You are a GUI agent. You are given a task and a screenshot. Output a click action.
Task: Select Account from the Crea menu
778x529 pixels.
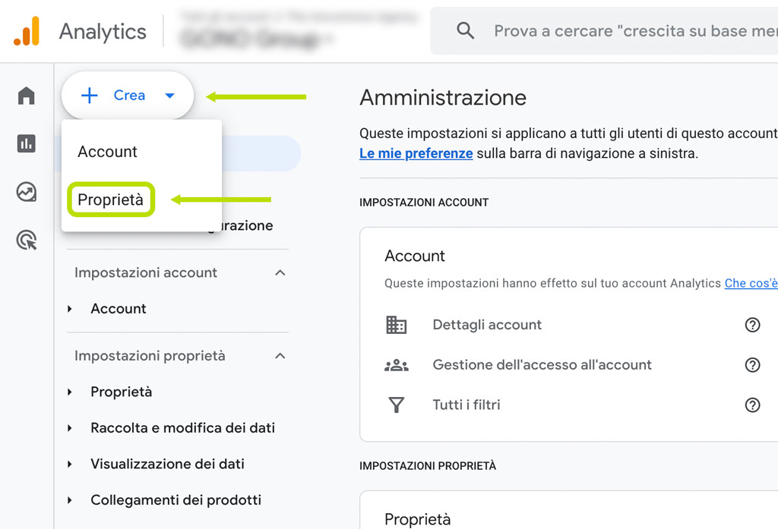107,152
